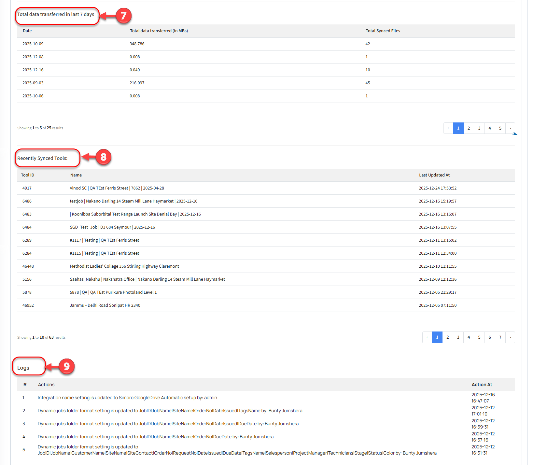Click the red number 7 annotation badge
Viewport: 534px width, 465px height.
click(123, 16)
